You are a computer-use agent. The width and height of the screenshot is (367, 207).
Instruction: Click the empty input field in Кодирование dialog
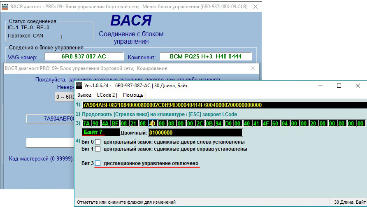50,143
